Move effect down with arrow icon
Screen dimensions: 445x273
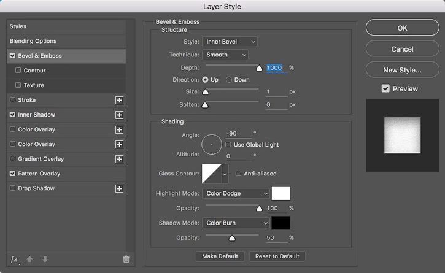pyautogui.click(x=45, y=259)
